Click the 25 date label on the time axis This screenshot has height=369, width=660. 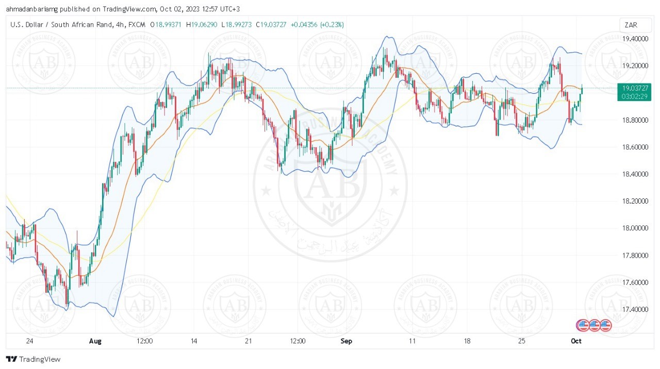click(522, 341)
